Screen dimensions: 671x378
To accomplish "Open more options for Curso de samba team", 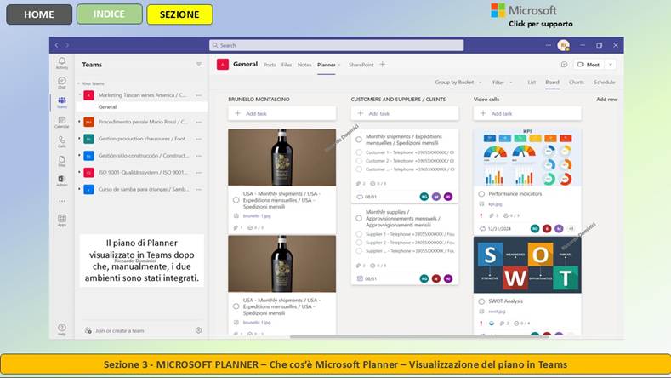I will click(198, 189).
